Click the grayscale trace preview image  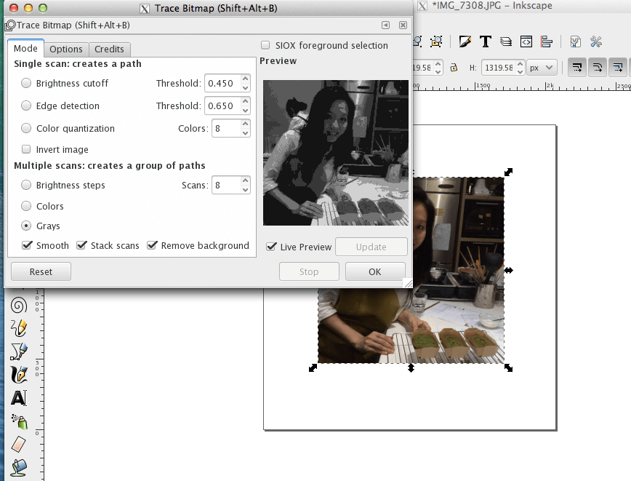click(336, 153)
